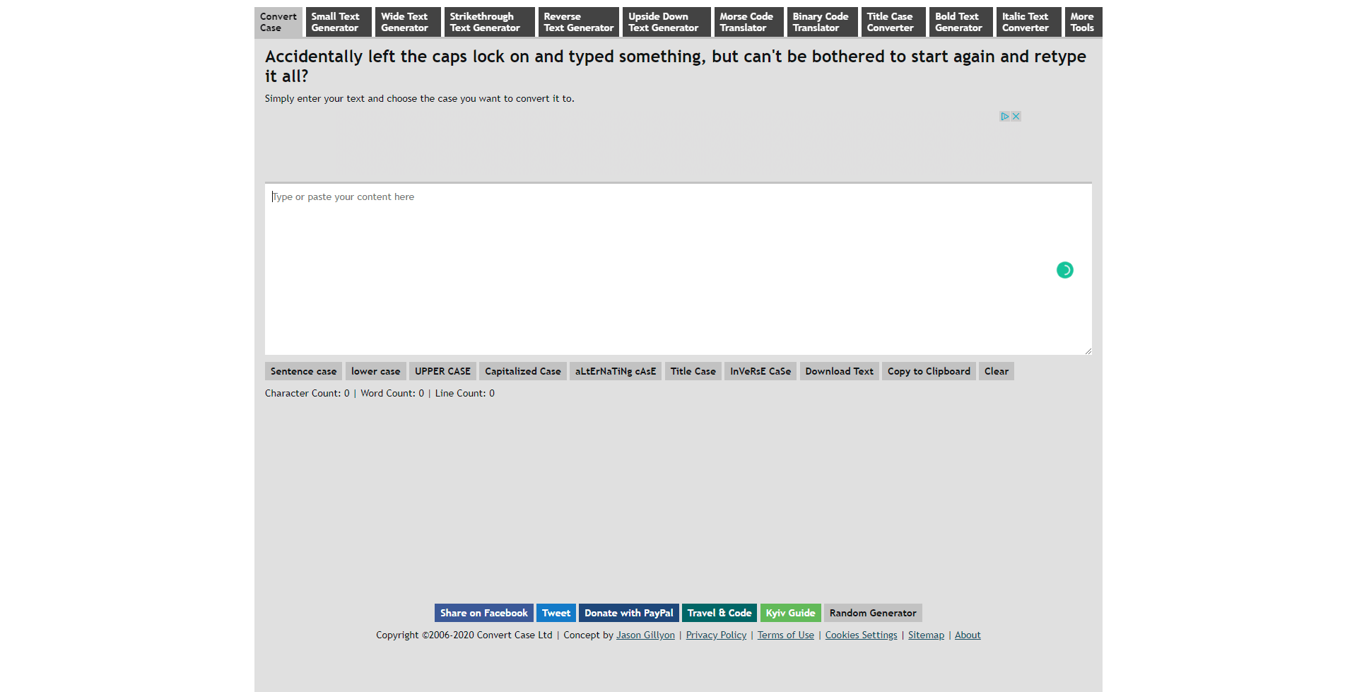The image size is (1357, 692).
Task: Open the Binary Code Translator tab
Action: tap(822, 22)
